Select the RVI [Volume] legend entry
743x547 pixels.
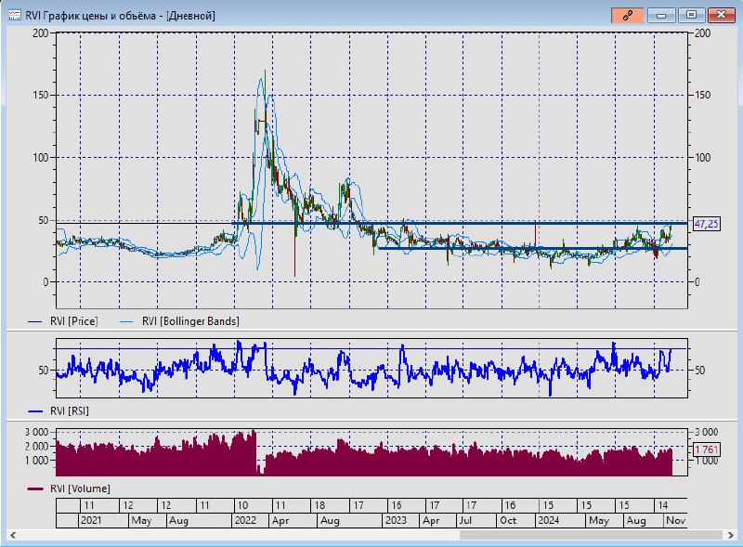pyautogui.click(x=69, y=488)
